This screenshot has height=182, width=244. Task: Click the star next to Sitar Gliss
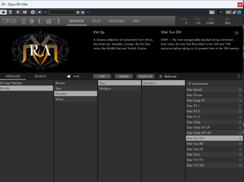click(x=240, y=122)
